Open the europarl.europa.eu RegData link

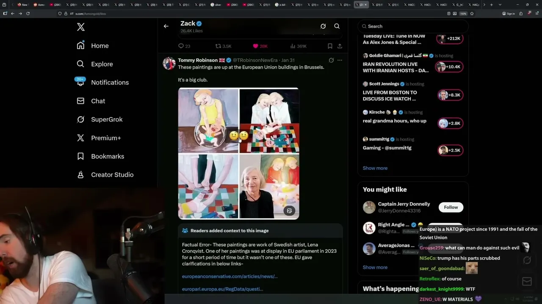[222, 289]
